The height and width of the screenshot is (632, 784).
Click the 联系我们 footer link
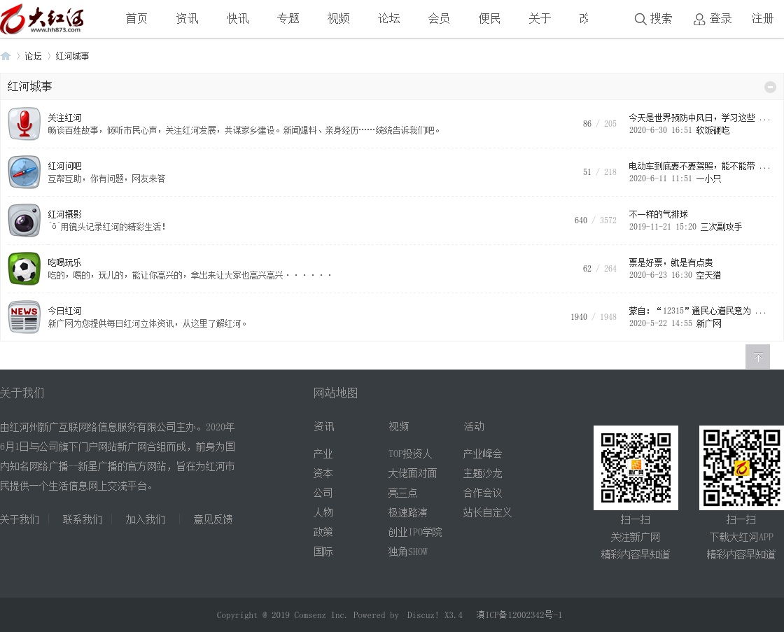[x=82, y=519]
